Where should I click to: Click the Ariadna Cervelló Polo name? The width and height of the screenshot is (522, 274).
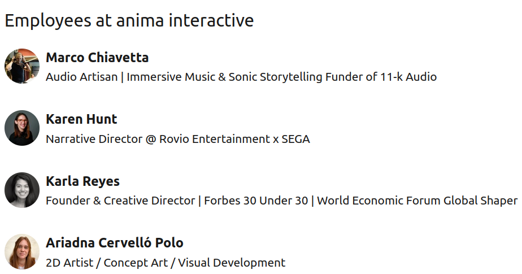pos(114,243)
